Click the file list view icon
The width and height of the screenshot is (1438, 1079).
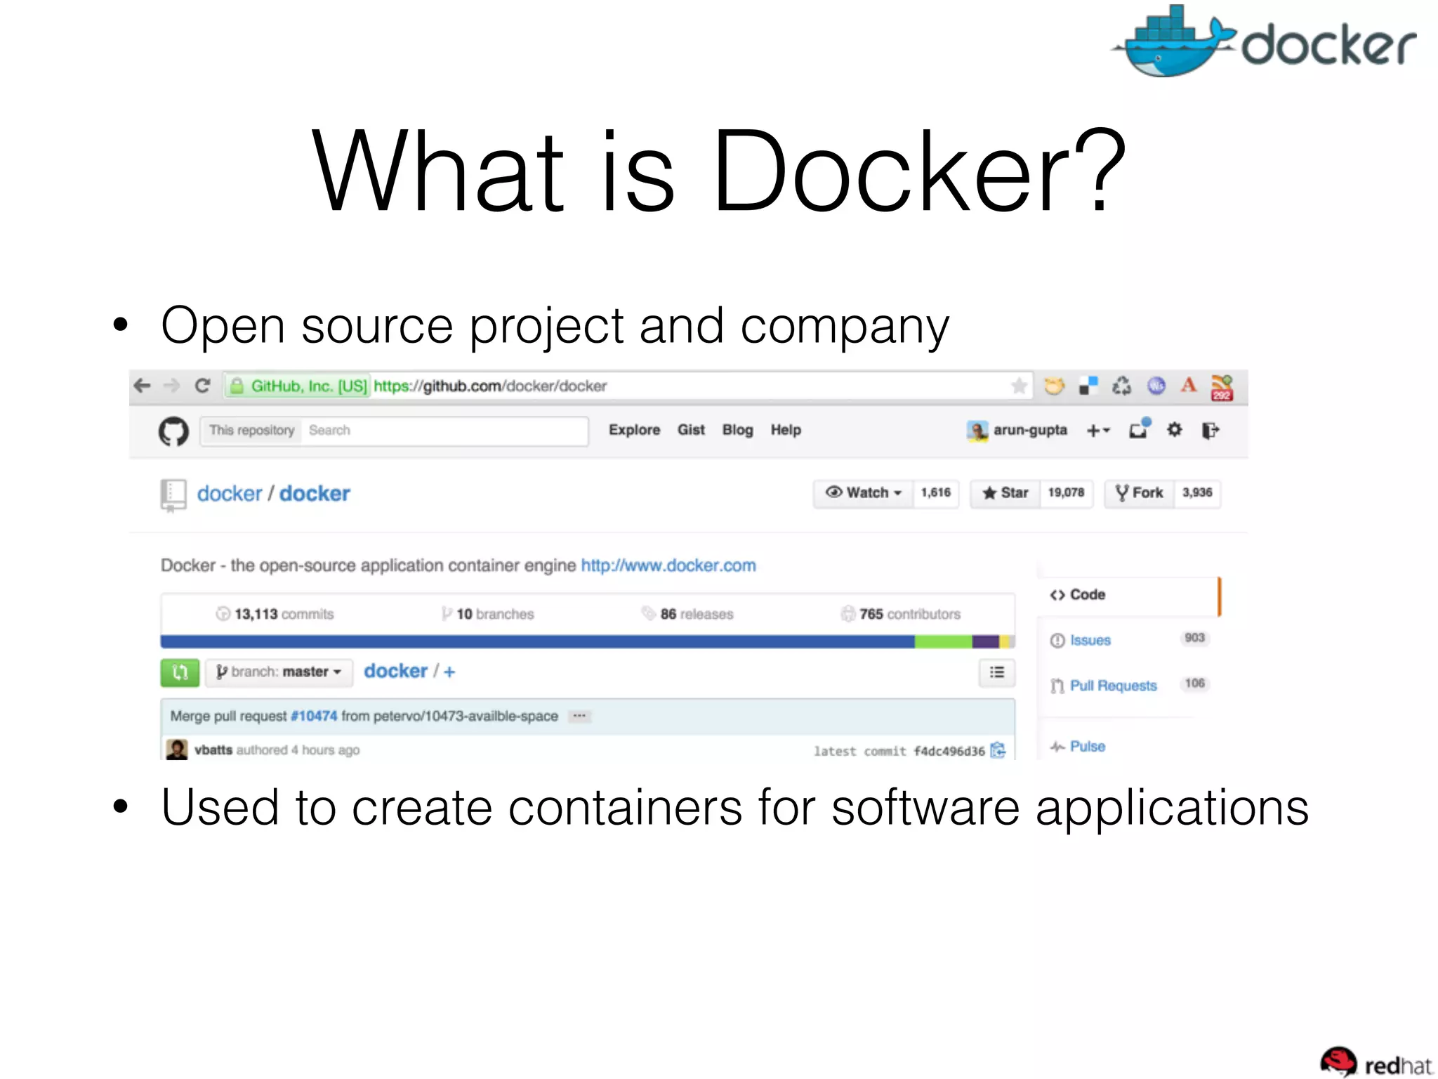click(x=996, y=672)
